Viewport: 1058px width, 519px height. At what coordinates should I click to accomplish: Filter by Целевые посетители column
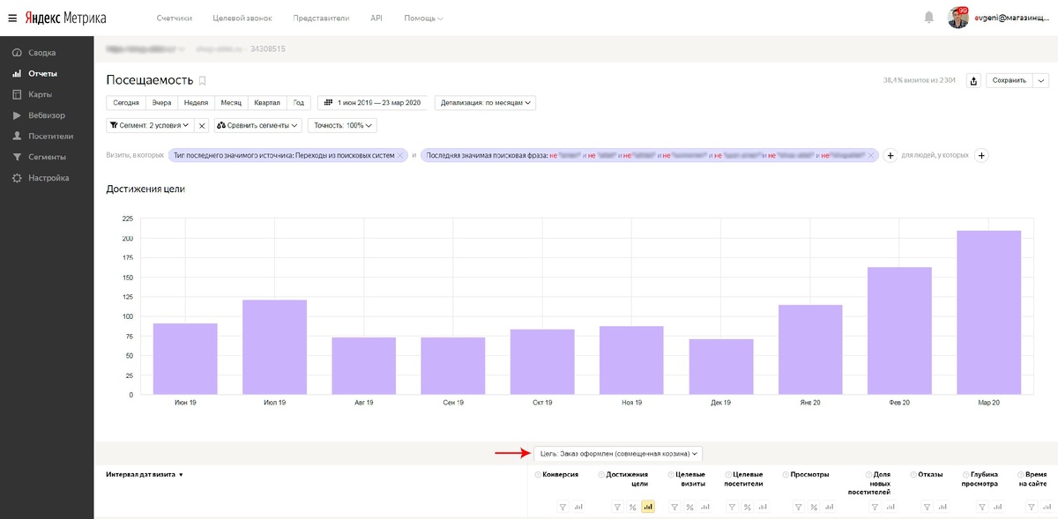732,507
